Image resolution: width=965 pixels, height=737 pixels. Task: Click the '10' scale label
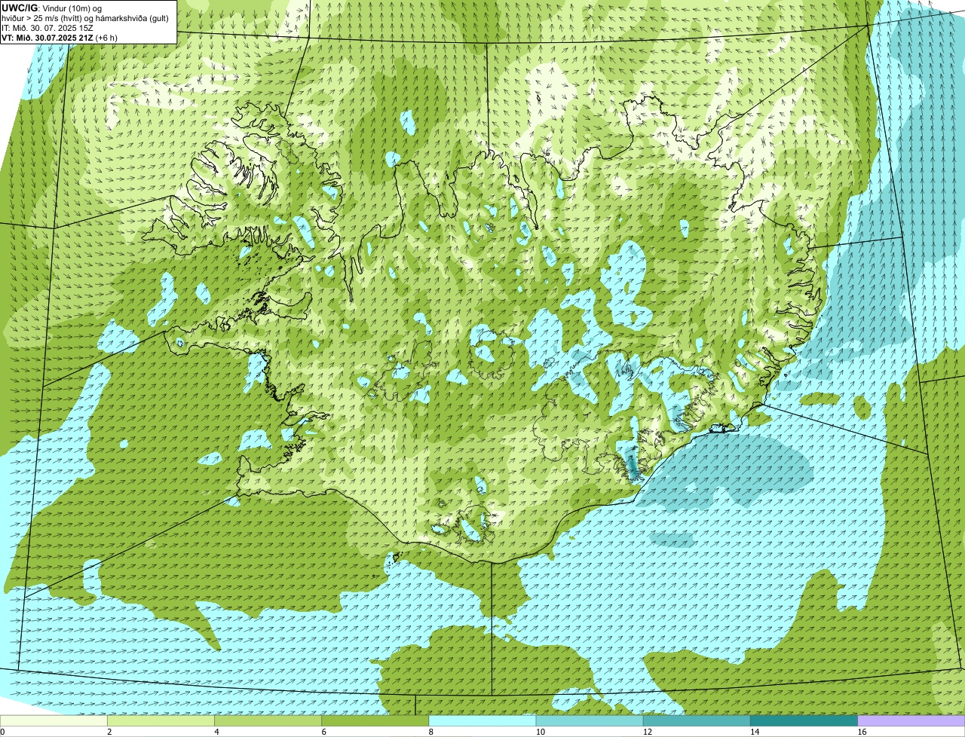point(540,732)
